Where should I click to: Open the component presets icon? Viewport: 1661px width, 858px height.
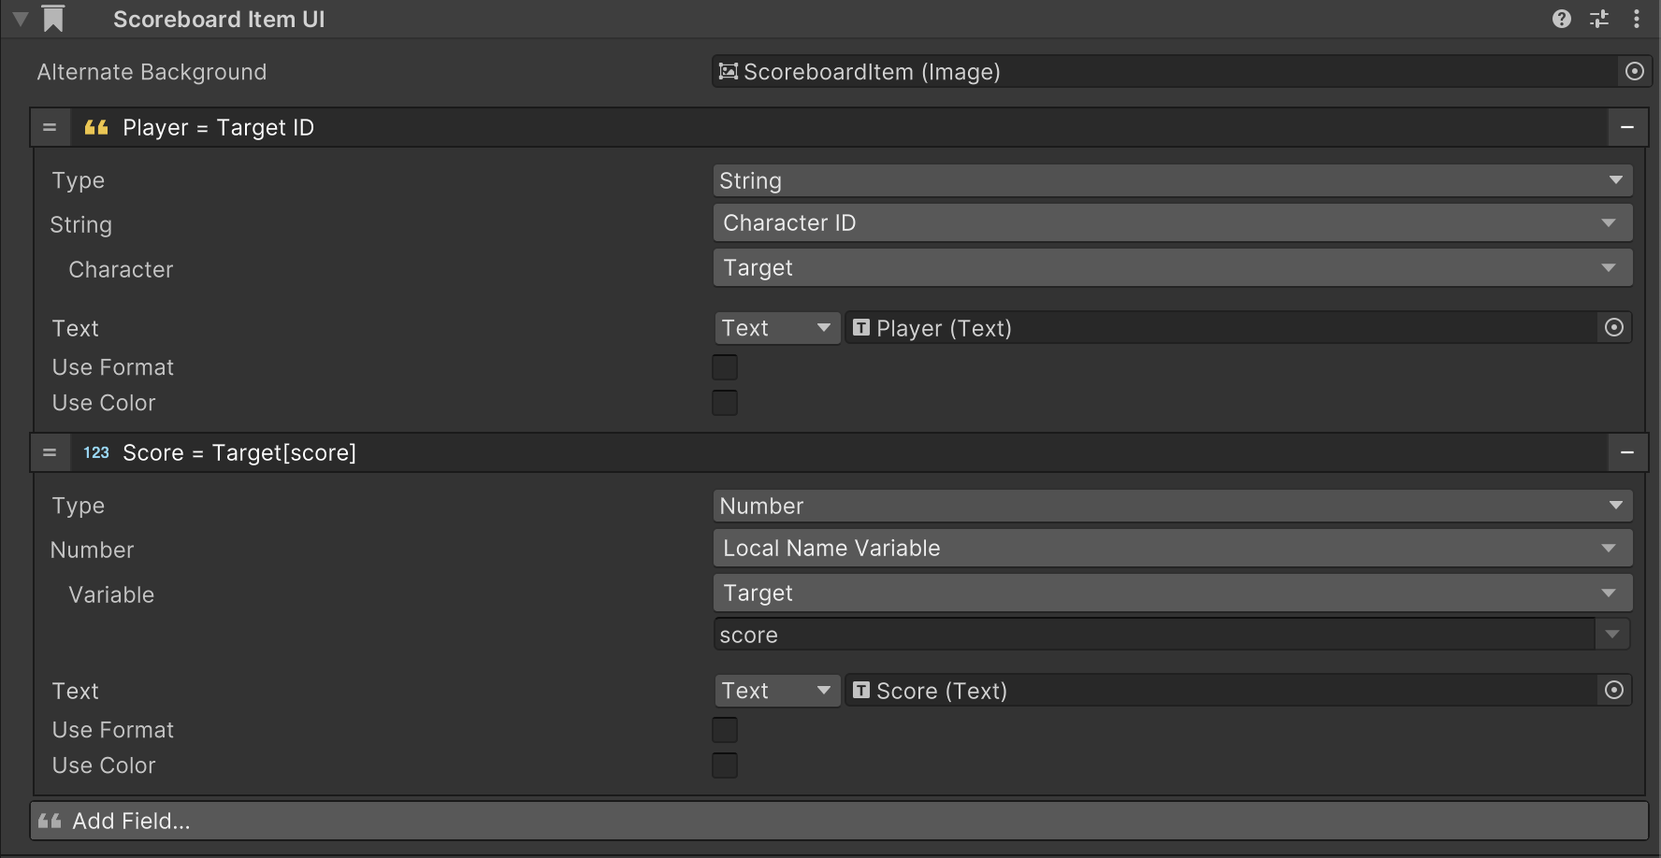(1599, 19)
